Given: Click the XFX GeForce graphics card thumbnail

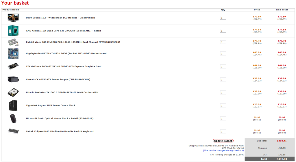Looking at the screenshot, I should (13, 66).
